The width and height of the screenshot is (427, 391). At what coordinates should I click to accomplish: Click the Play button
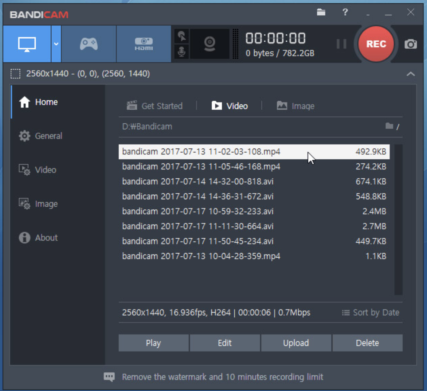pos(154,343)
